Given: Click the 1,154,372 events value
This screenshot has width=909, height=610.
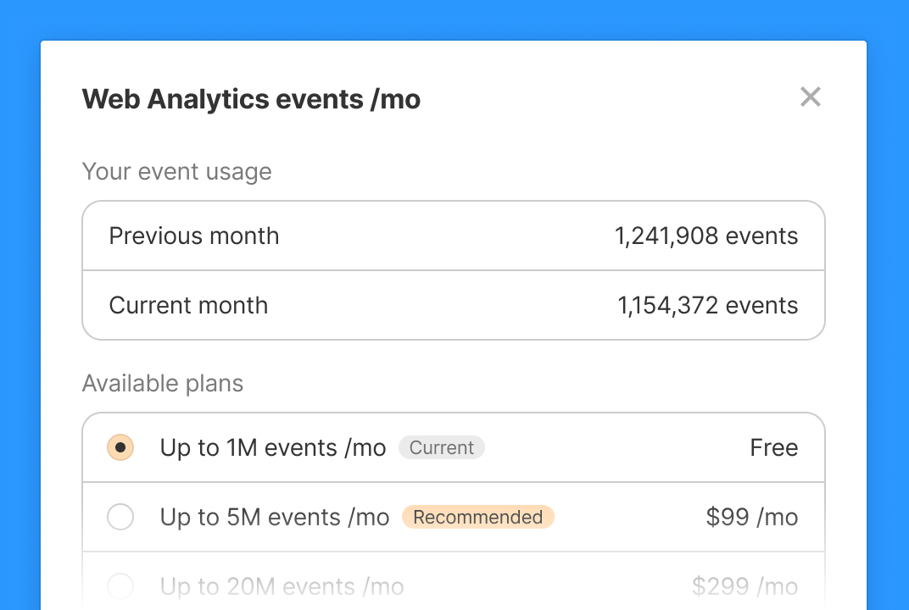Looking at the screenshot, I should pos(706,305).
